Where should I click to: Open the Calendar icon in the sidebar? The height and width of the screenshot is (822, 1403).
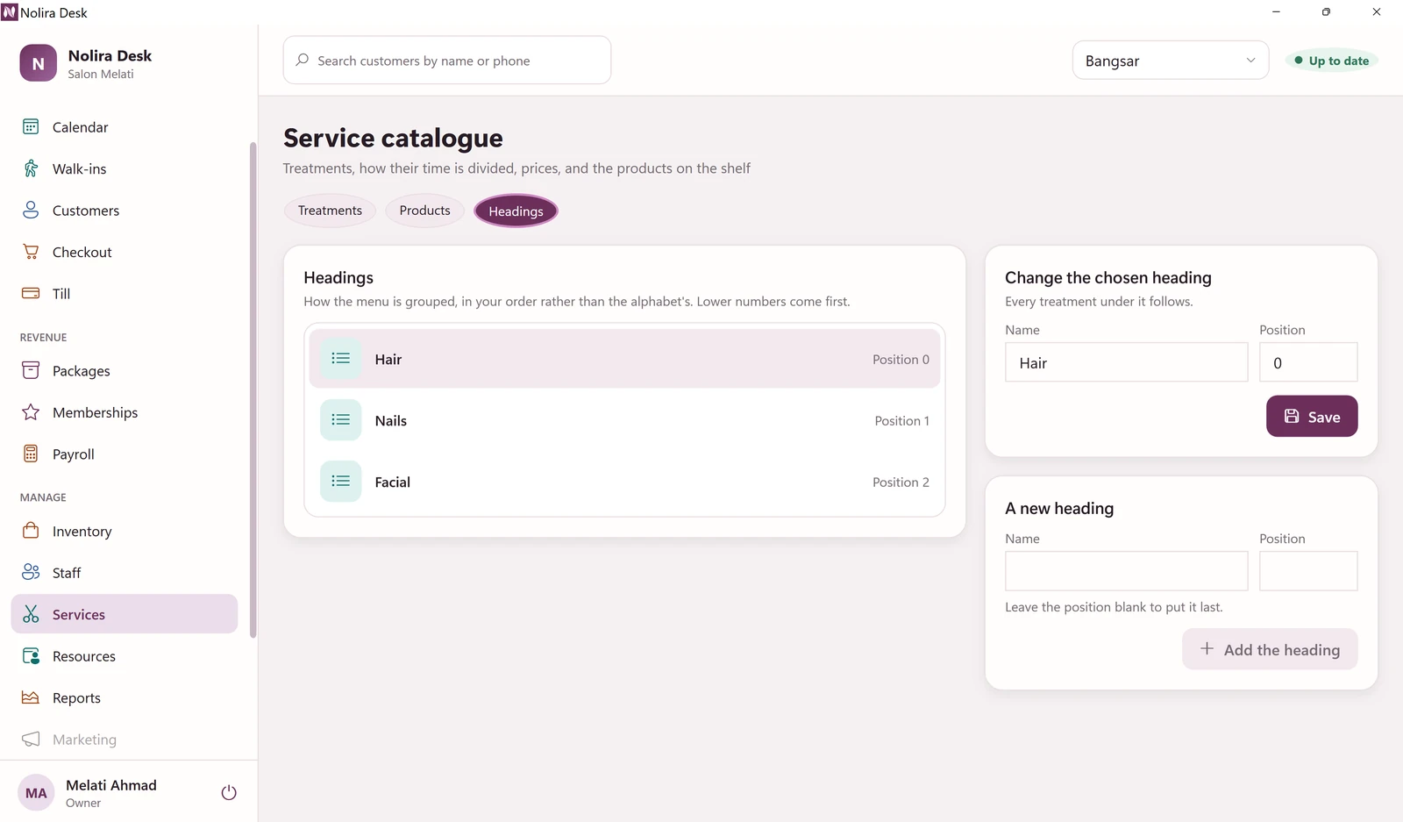31,127
